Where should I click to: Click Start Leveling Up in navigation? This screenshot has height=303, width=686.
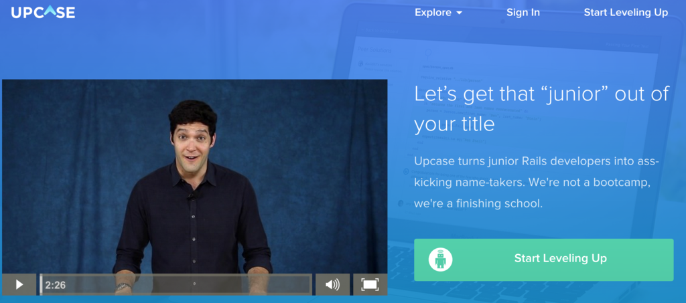pyautogui.click(x=626, y=13)
